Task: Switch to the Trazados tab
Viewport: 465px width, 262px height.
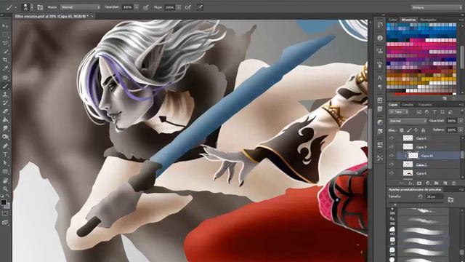Action: point(425,105)
